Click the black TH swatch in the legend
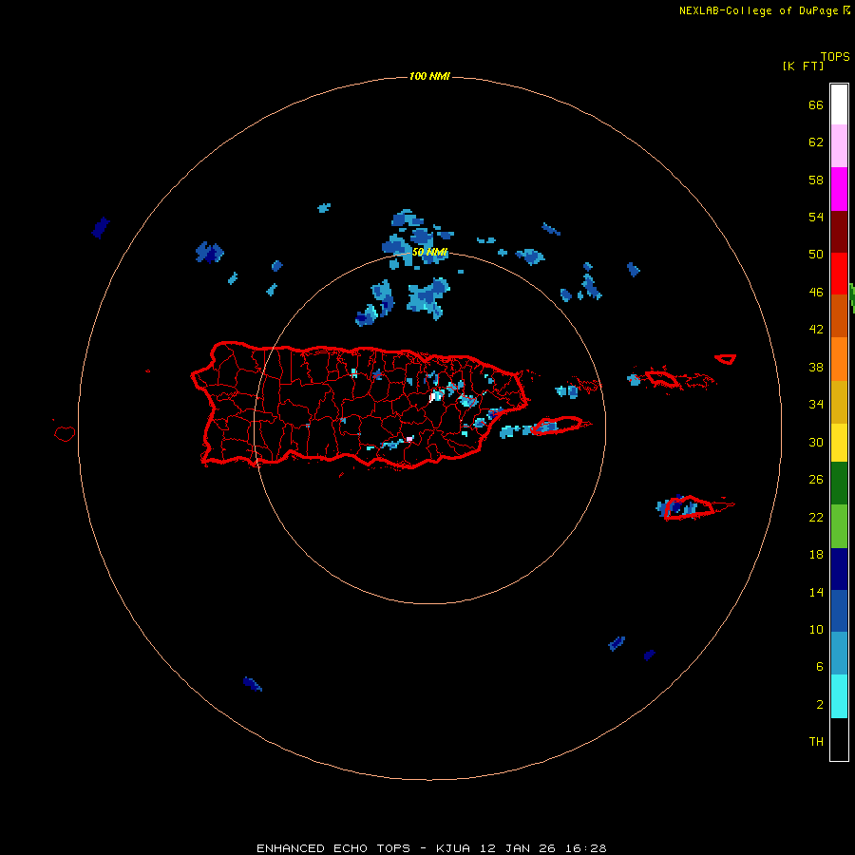Image resolution: width=855 pixels, height=855 pixels. 839,739
